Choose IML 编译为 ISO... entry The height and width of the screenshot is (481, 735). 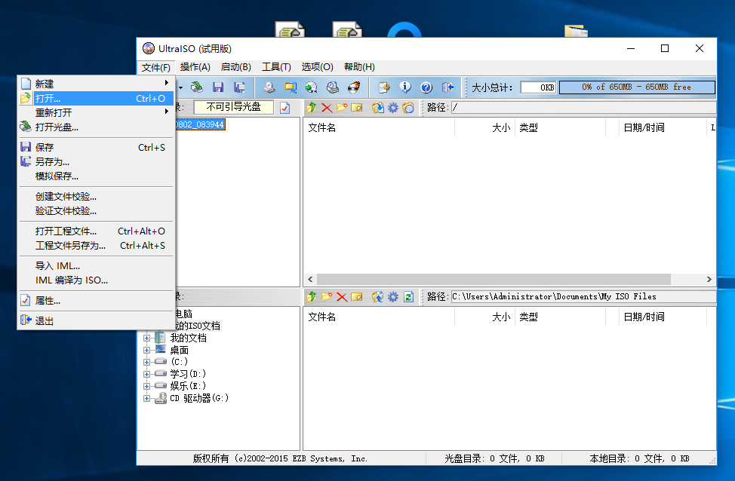click(96, 280)
